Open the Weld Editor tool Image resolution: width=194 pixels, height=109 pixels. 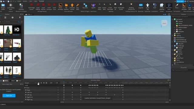(x=100, y=7)
